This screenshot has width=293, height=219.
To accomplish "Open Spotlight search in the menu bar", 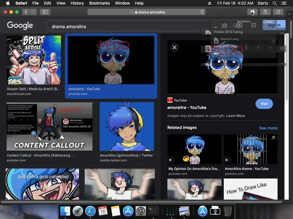I will click(274, 3).
